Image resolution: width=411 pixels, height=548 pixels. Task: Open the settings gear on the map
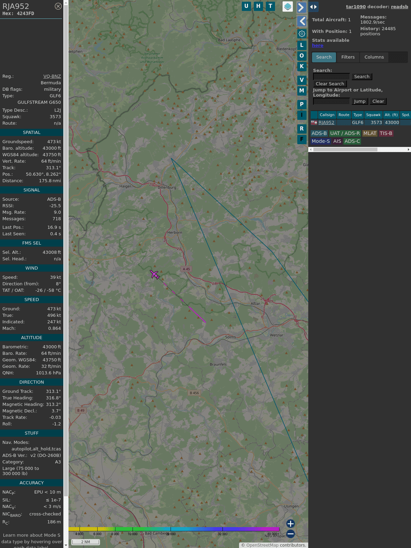pos(302,34)
